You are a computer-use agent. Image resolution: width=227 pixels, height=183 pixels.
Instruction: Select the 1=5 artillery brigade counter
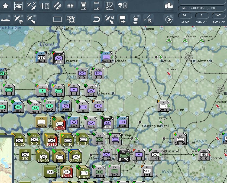pyautogui.click(x=42, y=90)
